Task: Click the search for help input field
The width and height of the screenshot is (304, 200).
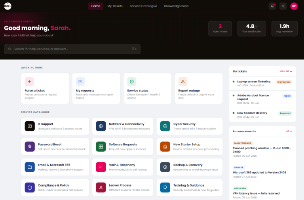Action: pos(72,49)
